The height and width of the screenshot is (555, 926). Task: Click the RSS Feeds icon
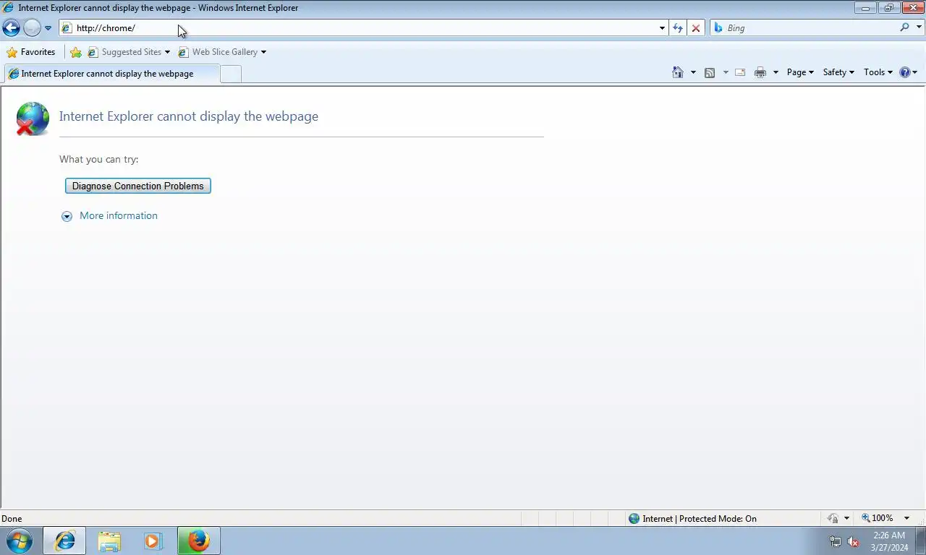(710, 72)
